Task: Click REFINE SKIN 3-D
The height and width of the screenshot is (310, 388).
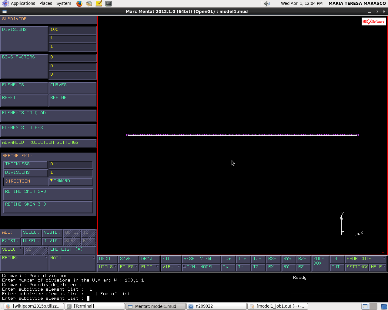Action: pyautogui.click(x=48, y=207)
